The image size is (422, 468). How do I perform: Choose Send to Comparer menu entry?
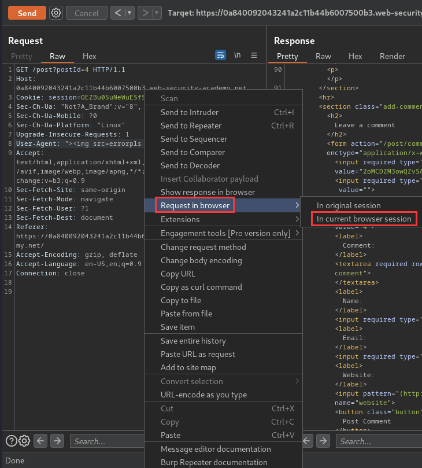[x=223, y=152]
